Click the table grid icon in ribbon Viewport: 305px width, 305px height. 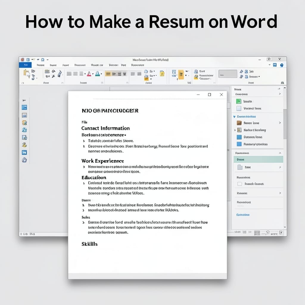pyautogui.click(x=47, y=71)
